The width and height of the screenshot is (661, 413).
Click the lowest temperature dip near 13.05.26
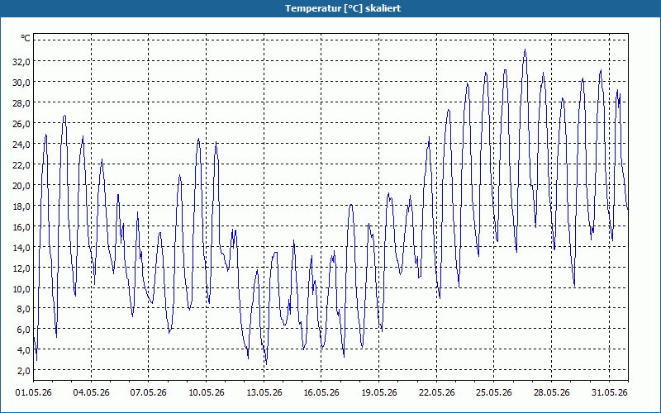click(x=266, y=363)
